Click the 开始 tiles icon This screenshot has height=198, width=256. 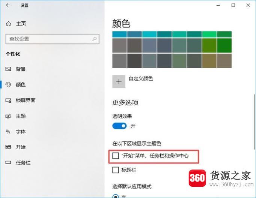[8, 147]
